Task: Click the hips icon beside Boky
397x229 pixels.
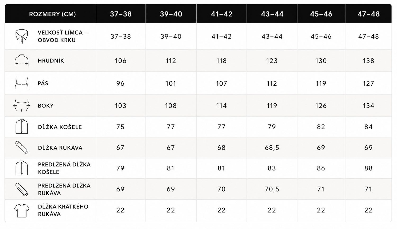Action: point(22,106)
